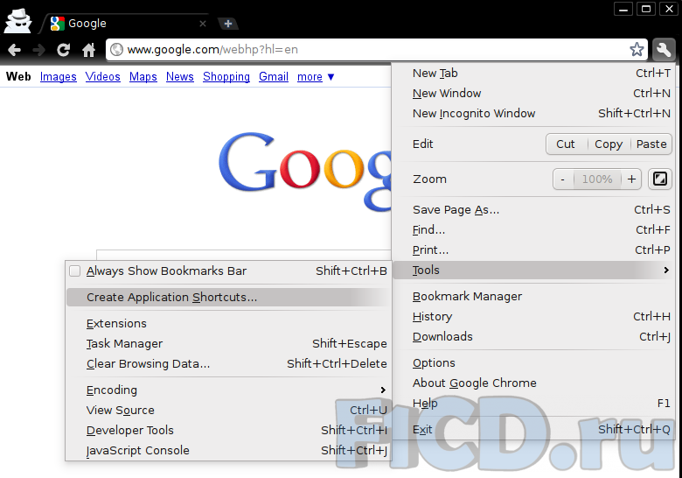Open Extensions from Tools submenu
The height and width of the screenshot is (478, 682).
(228, 324)
